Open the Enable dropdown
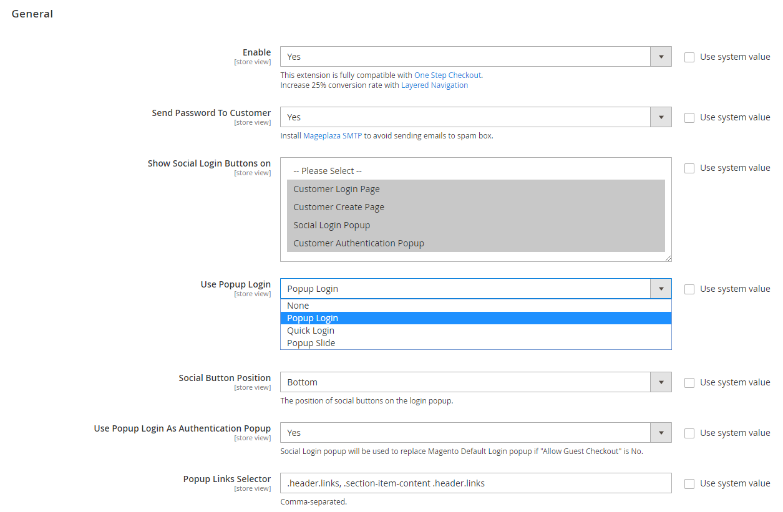 coord(475,57)
